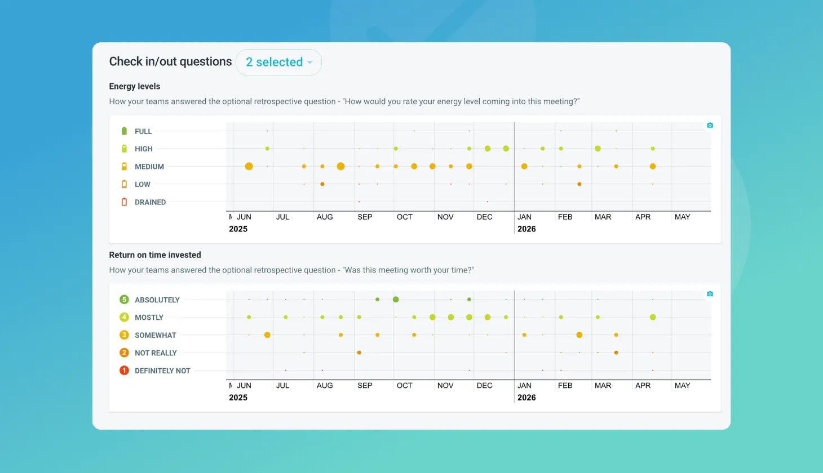Click the DRAINED legend label
The width and height of the screenshot is (823, 473).
(x=151, y=202)
